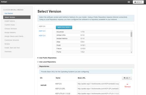Open Assign Masters wizard step
Screen dimensions: 146x95
[10, 32]
